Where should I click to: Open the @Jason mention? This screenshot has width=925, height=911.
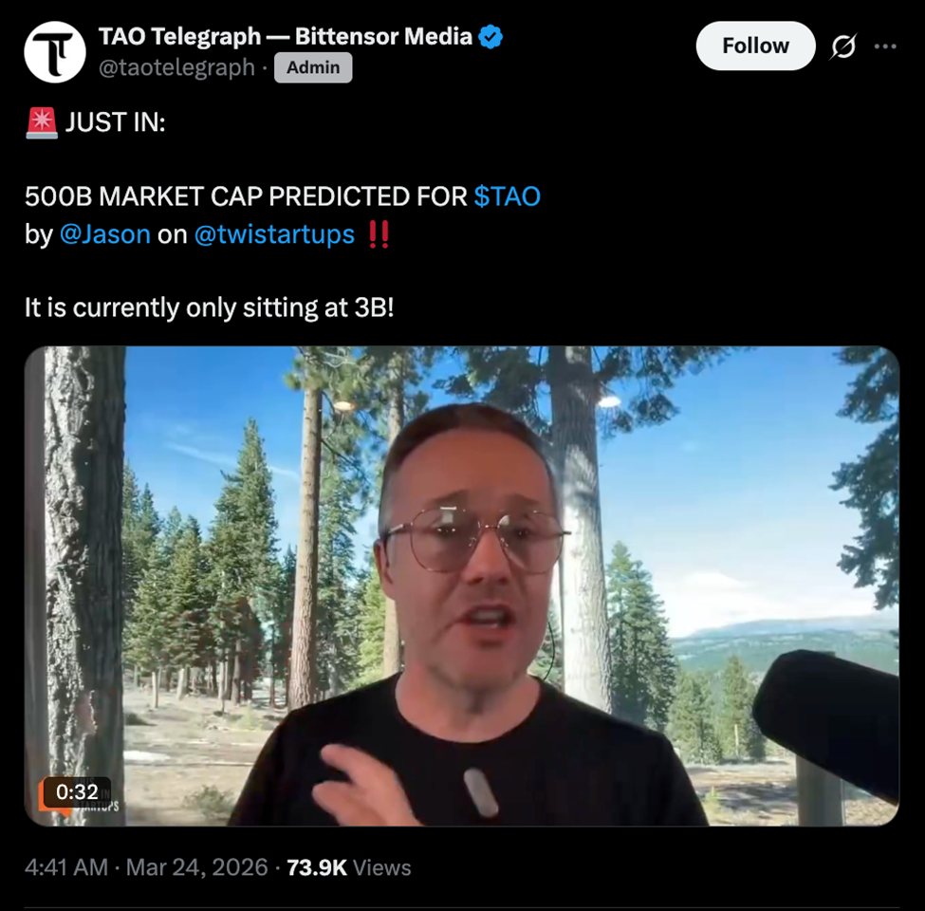(105, 234)
